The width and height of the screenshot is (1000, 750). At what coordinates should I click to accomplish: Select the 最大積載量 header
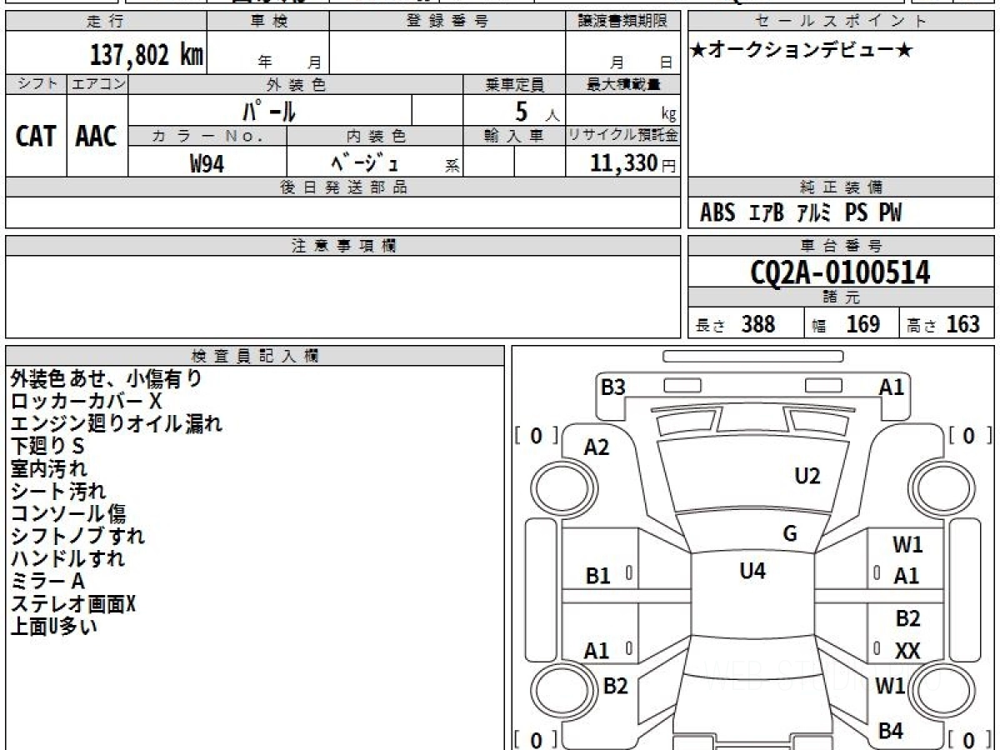(622, 84)
